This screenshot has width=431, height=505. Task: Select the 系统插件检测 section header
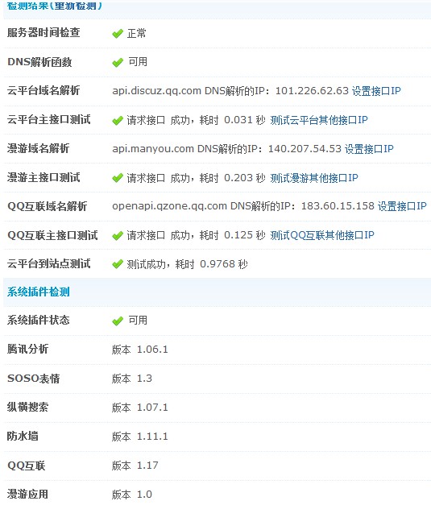(39, 292)
